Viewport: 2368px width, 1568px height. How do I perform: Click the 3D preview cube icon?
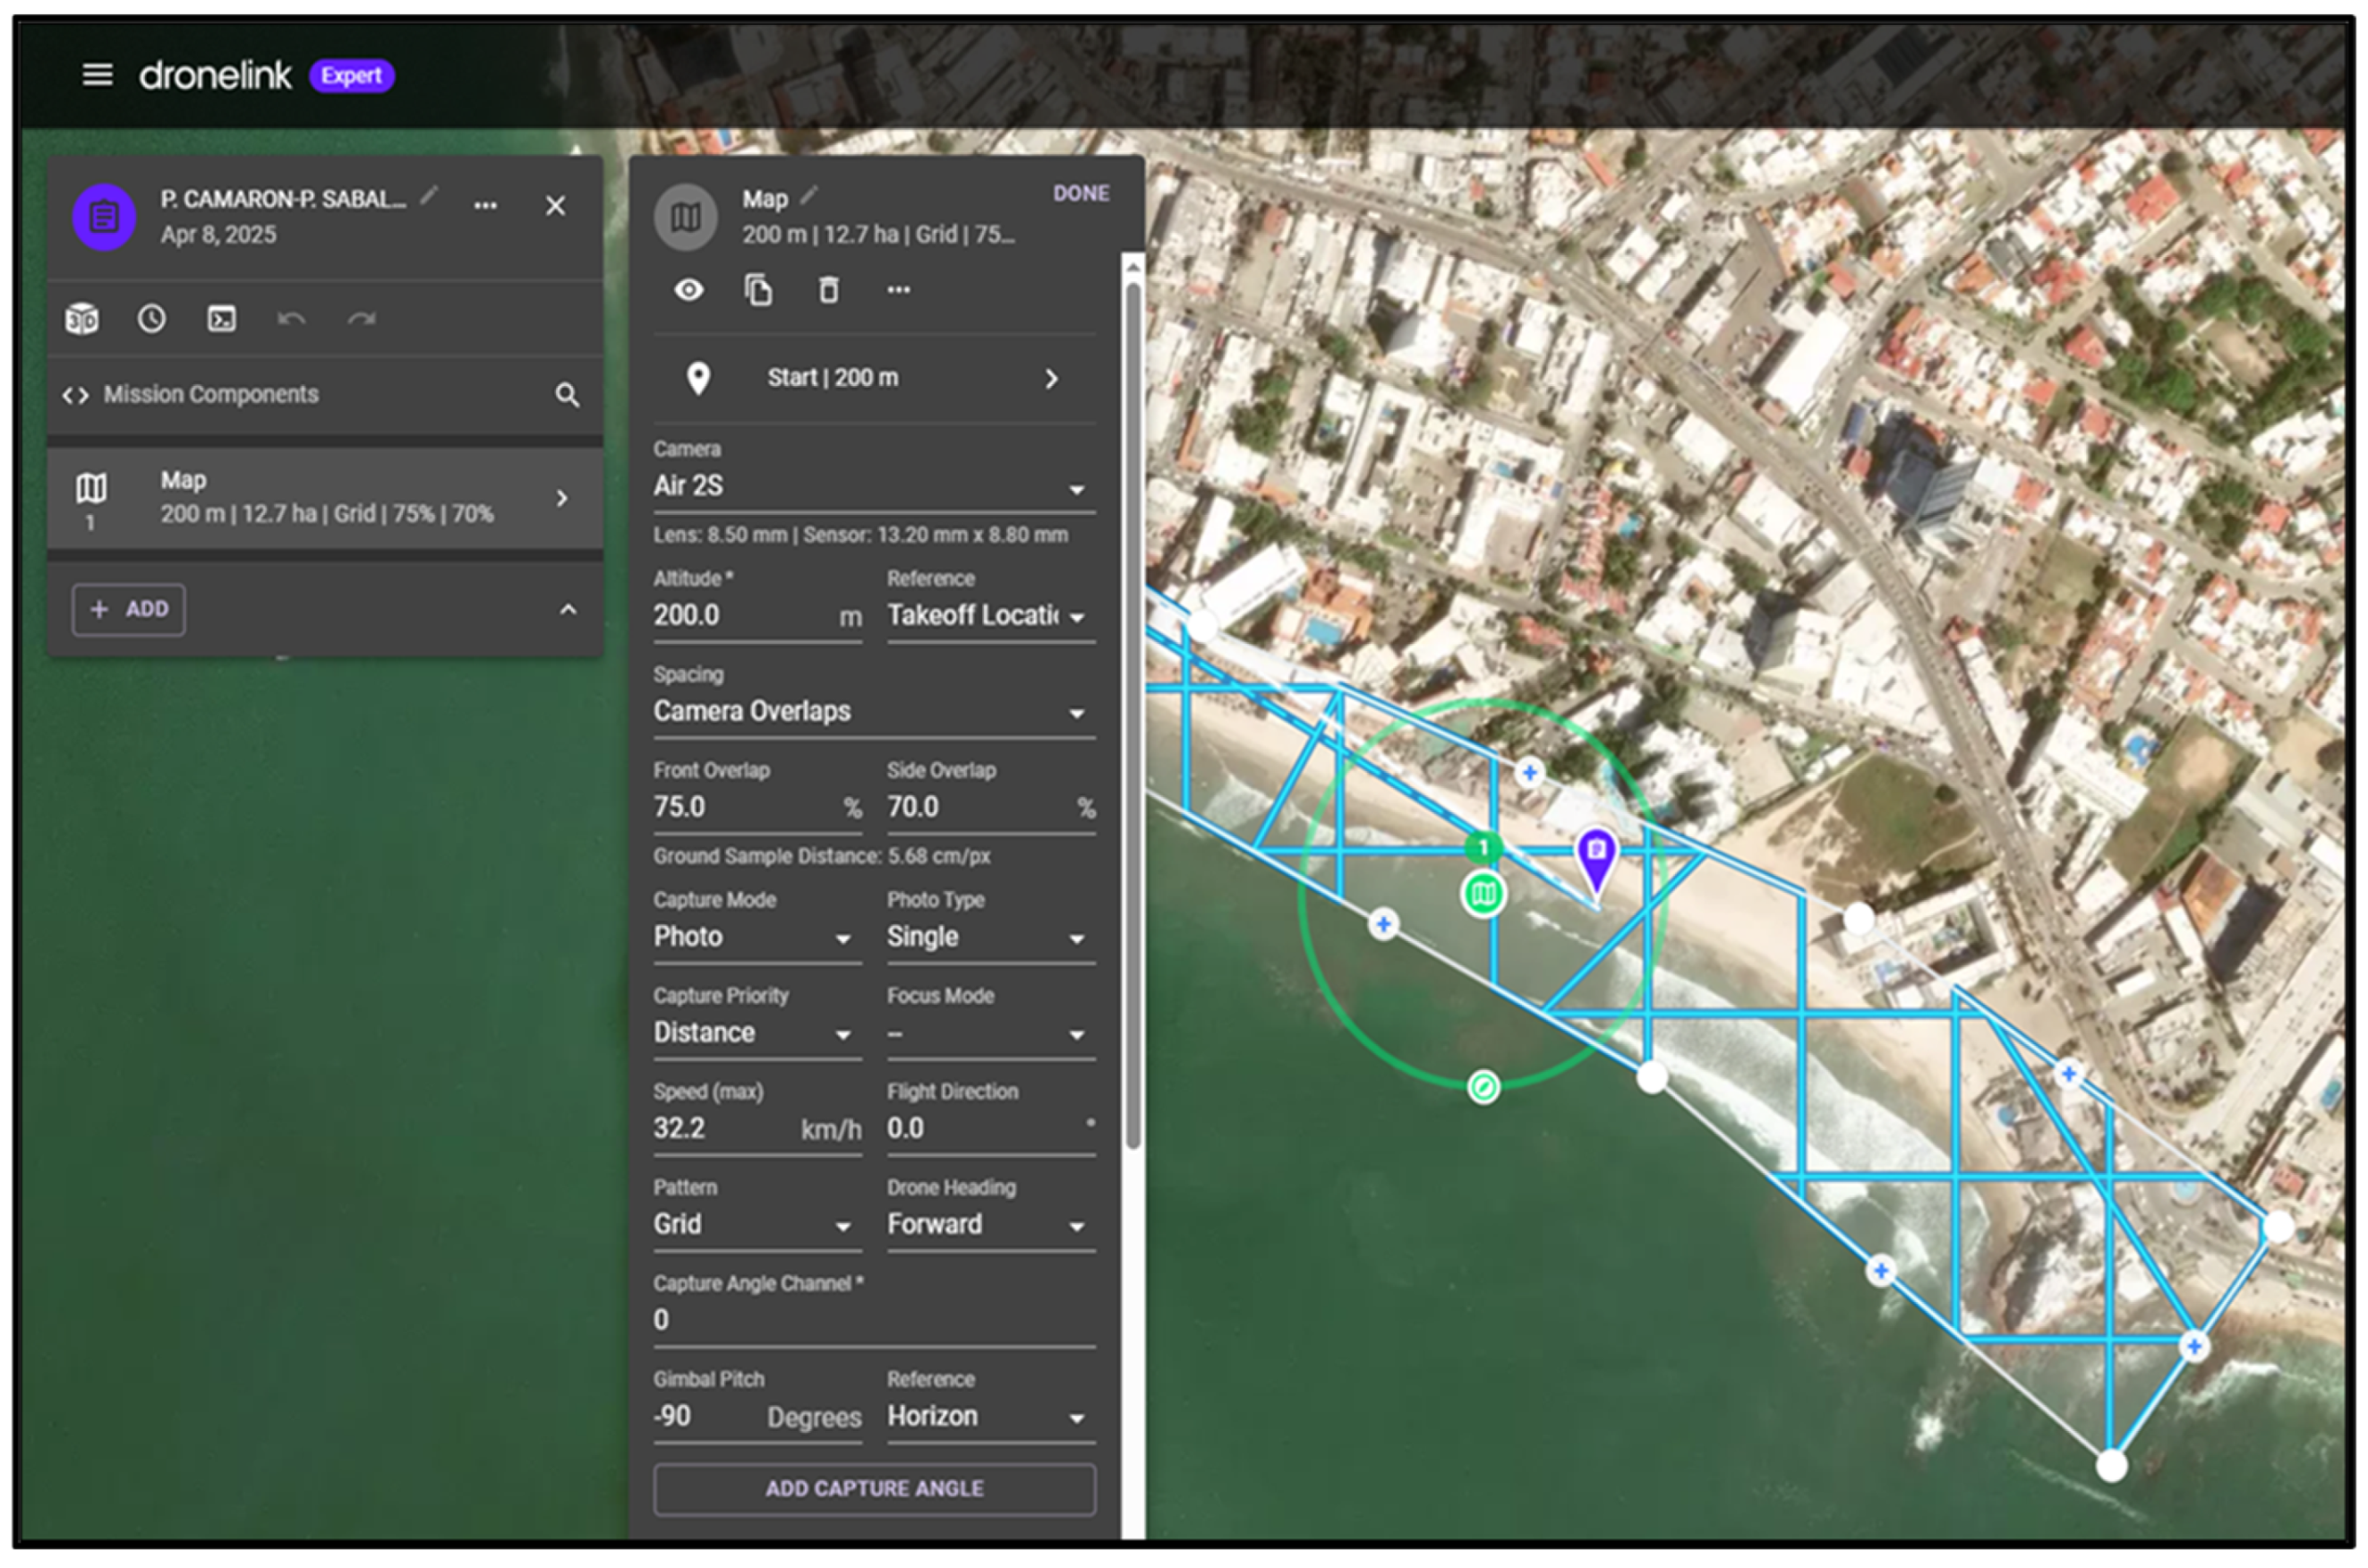(82, 319)
